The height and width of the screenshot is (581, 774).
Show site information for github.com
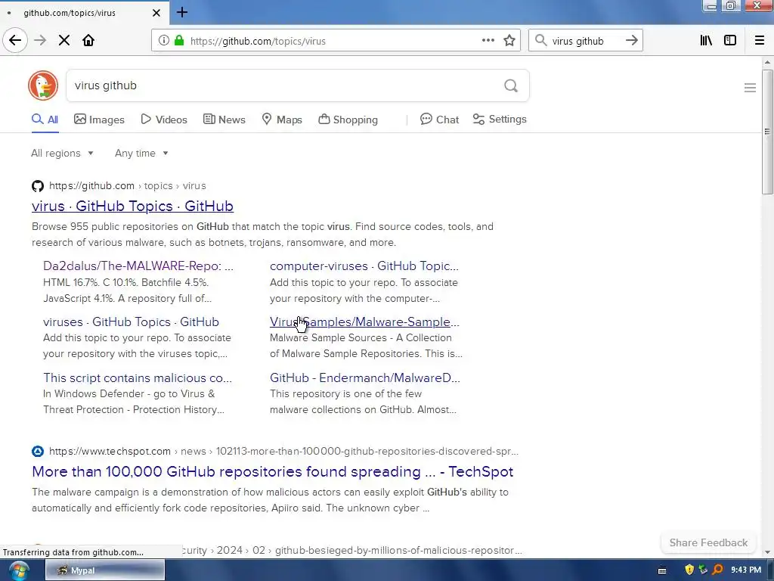[x=163, y=41]
